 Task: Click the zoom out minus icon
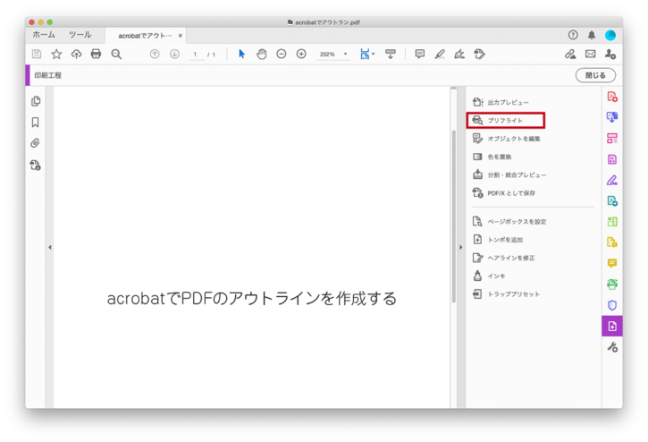[282, 55]
